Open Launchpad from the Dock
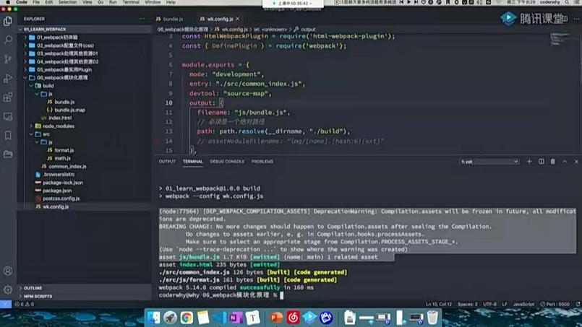Viewport: 582px width, 327px height. click(170, 318)
